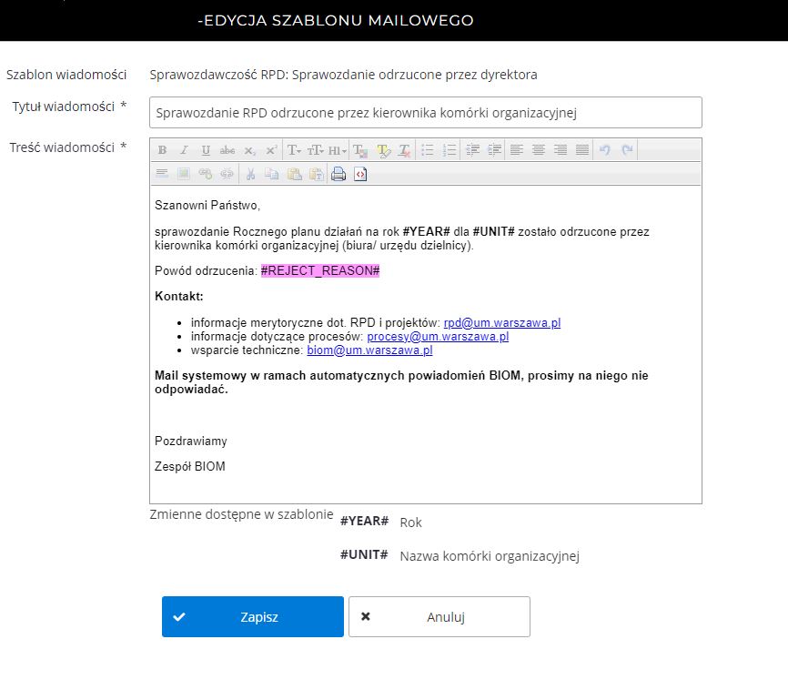Remove formatting from the selected text
Image resolution: width=788 pixels, height=690 pixels.
tap(405, 150)
